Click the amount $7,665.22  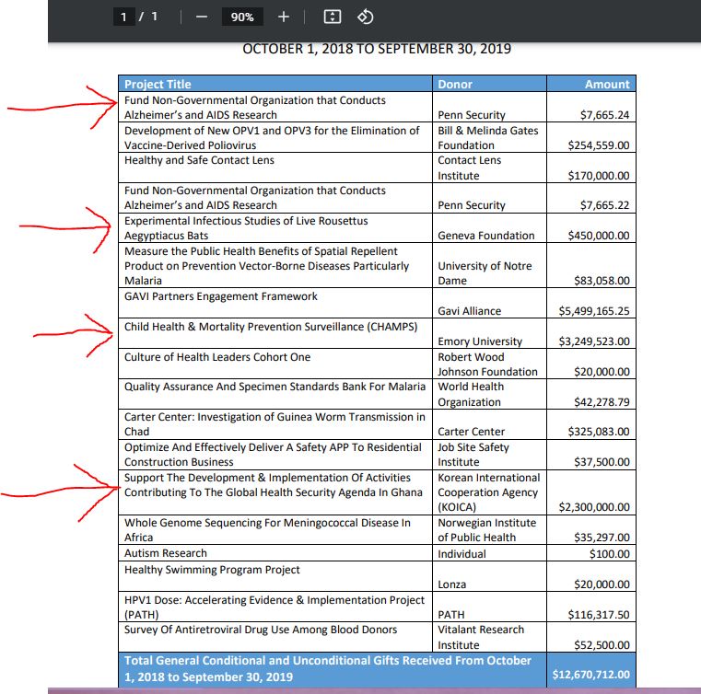coord(604,205)
